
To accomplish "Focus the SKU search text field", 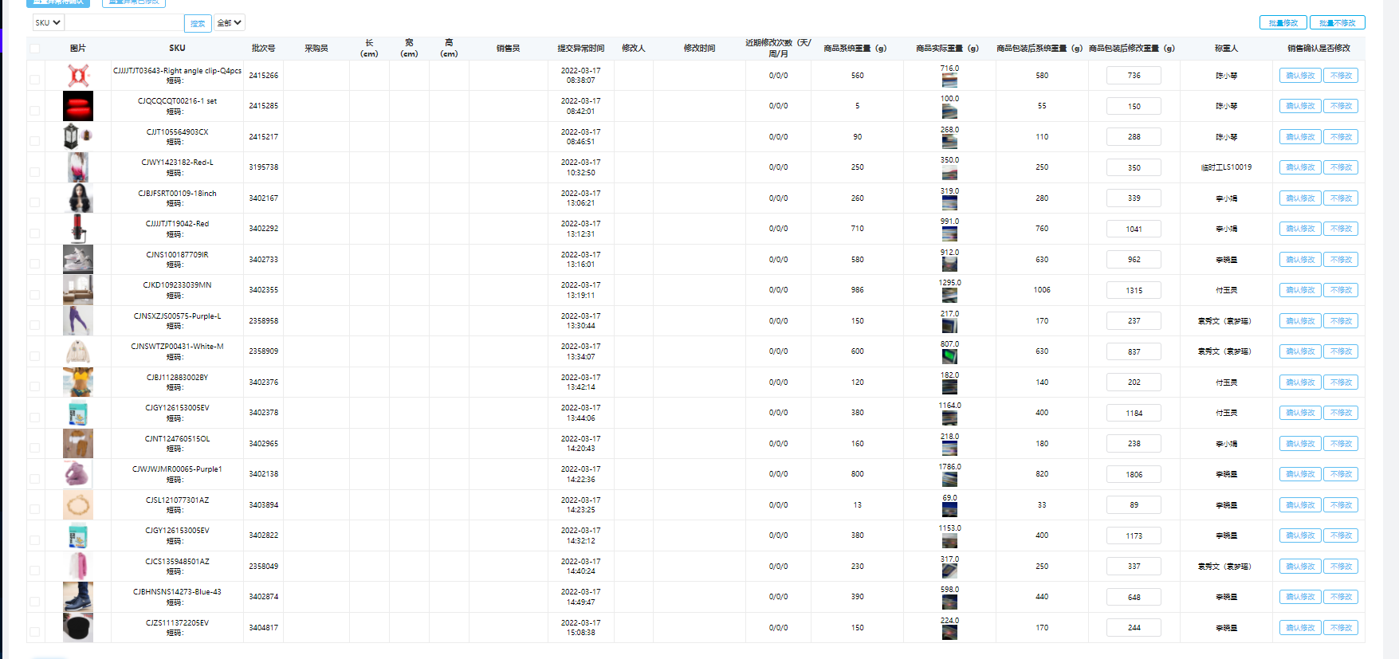I will 124,23.
